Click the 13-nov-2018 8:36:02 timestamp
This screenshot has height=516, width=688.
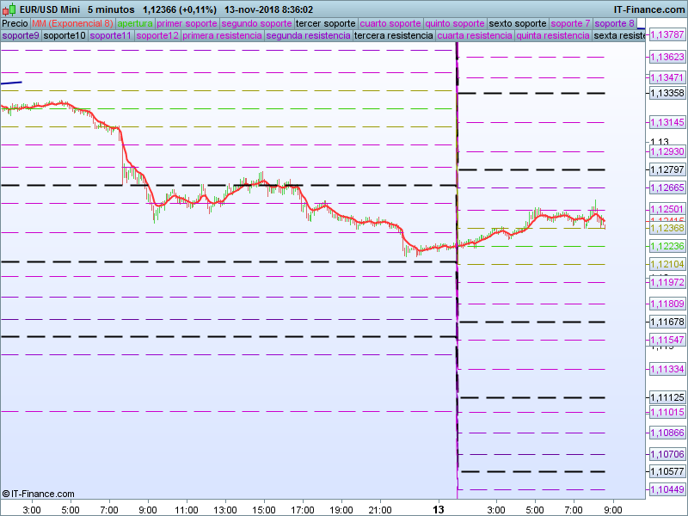click(268, 9)
